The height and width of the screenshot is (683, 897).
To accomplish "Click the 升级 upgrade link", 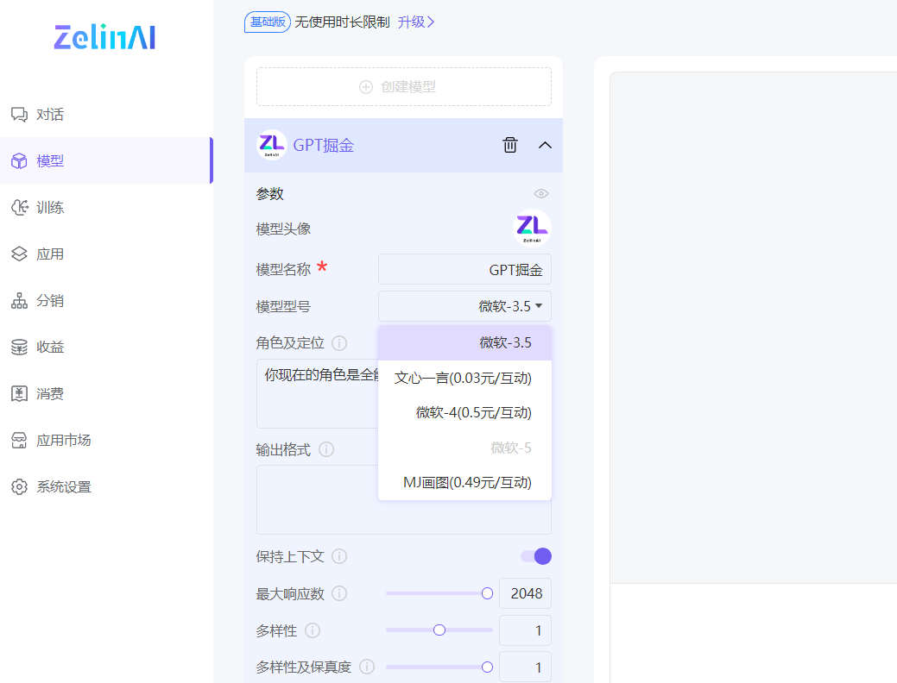I will pos(416,22).
